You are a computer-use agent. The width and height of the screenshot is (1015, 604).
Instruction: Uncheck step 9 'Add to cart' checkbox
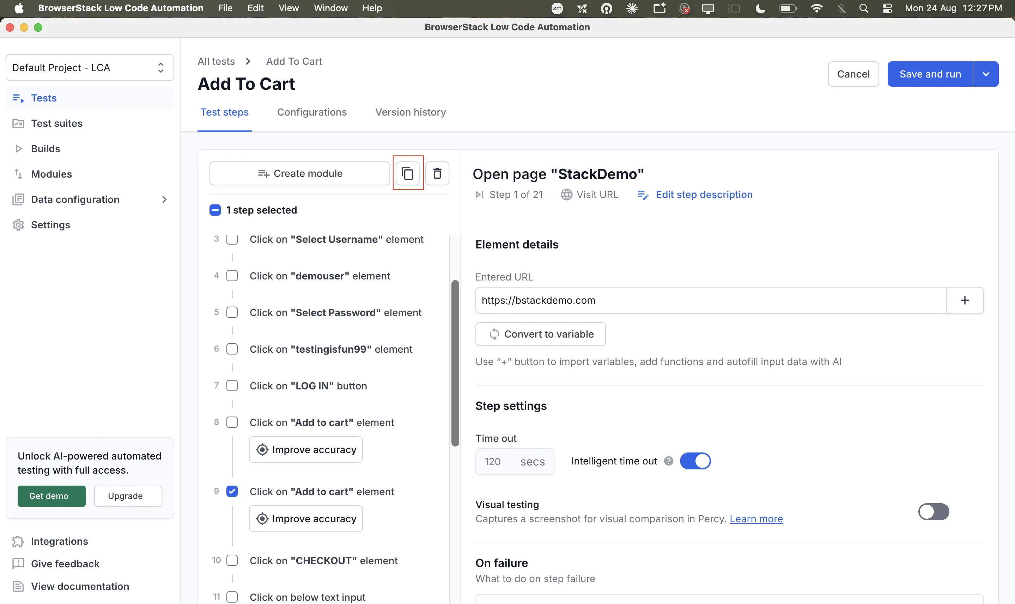(x=232, y=491)
